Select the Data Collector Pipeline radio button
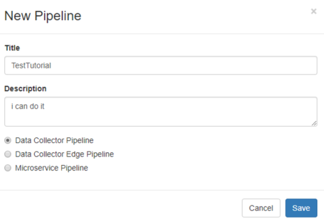Image resolution: width=324 pixels, height=223 pixels. coord(8,141)
